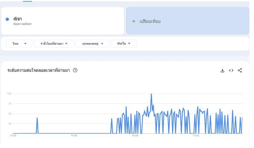Click the 13:53 time axis label
The width and height of the screenshot is (254, 148).
click(13, 136)
